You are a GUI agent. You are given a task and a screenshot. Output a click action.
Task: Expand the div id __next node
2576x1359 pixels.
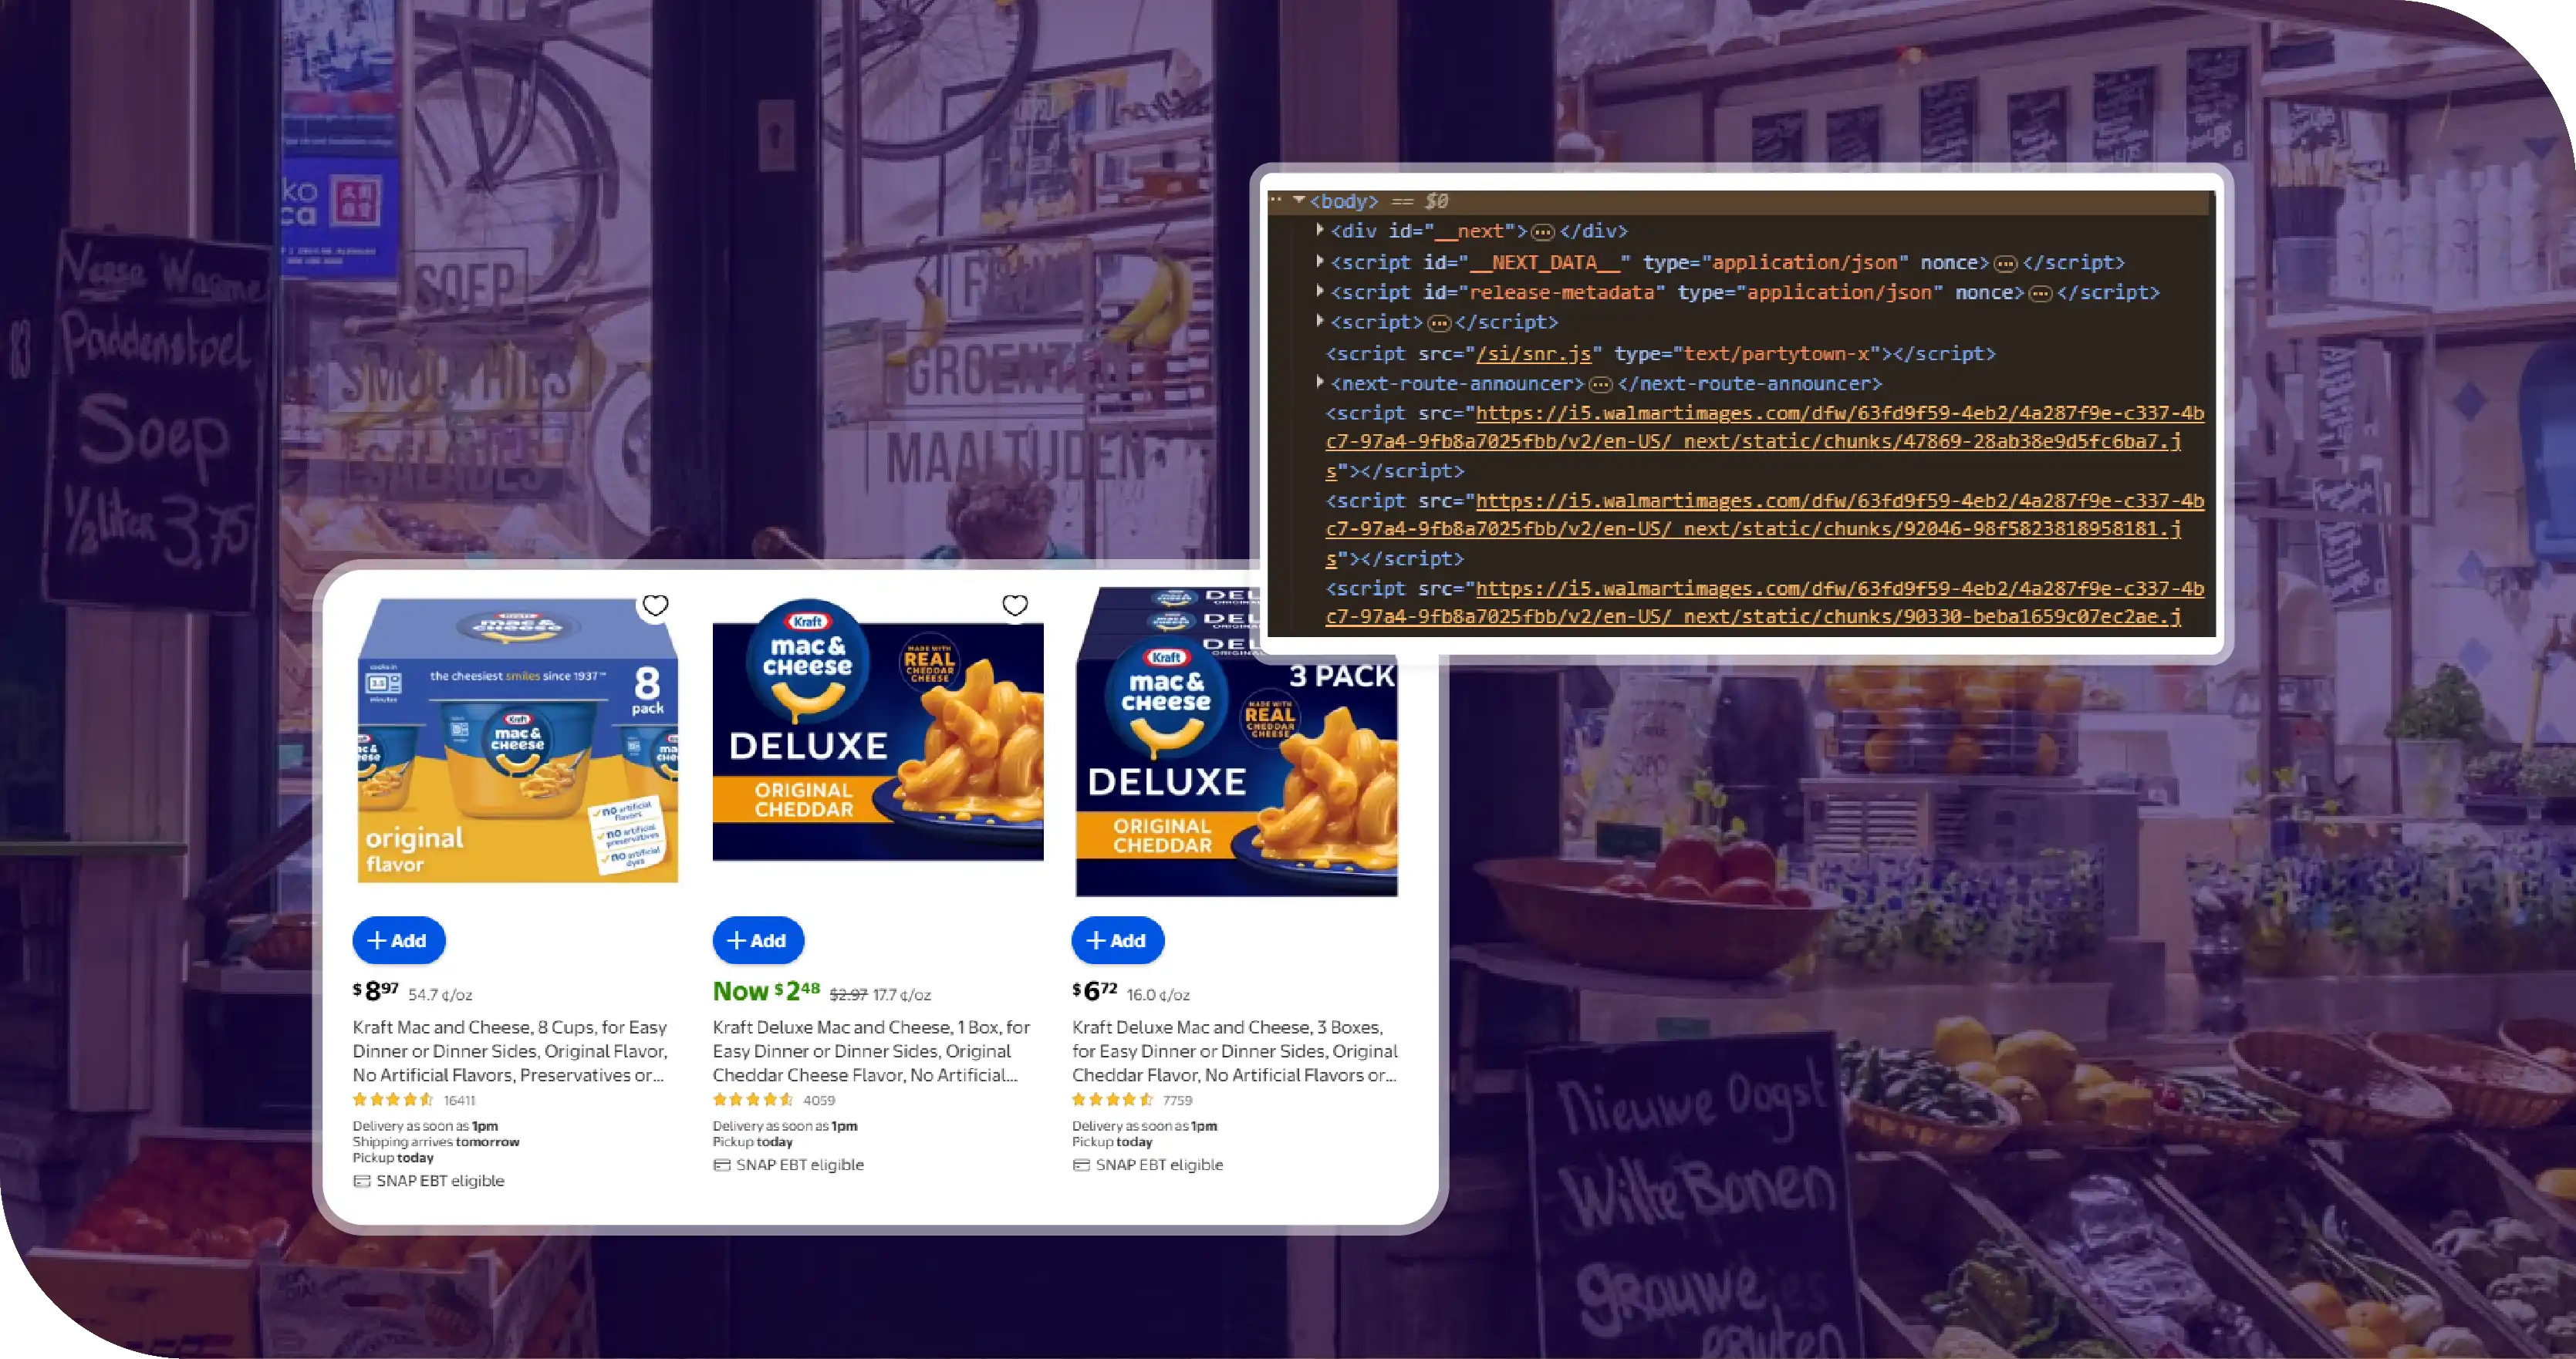tap(1320, 230)
